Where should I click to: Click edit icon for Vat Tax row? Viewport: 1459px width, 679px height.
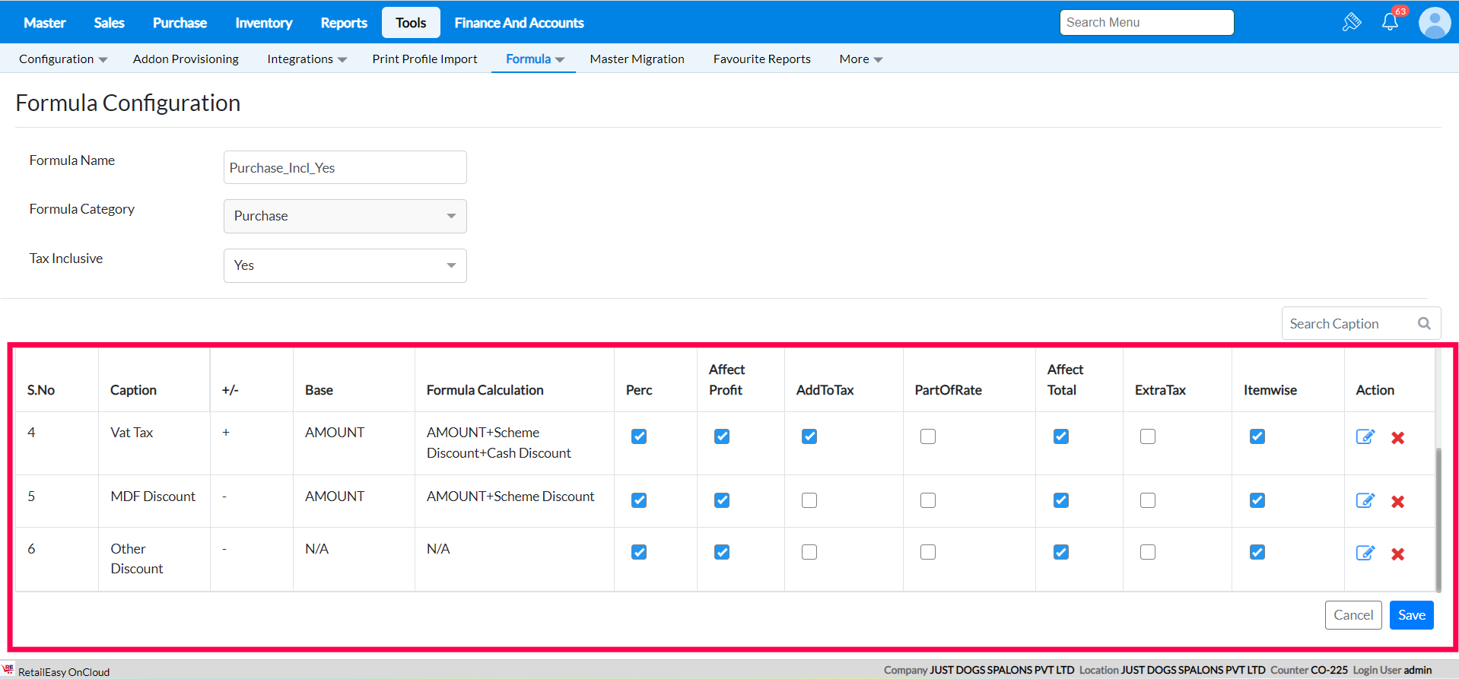coord(1365,436)
